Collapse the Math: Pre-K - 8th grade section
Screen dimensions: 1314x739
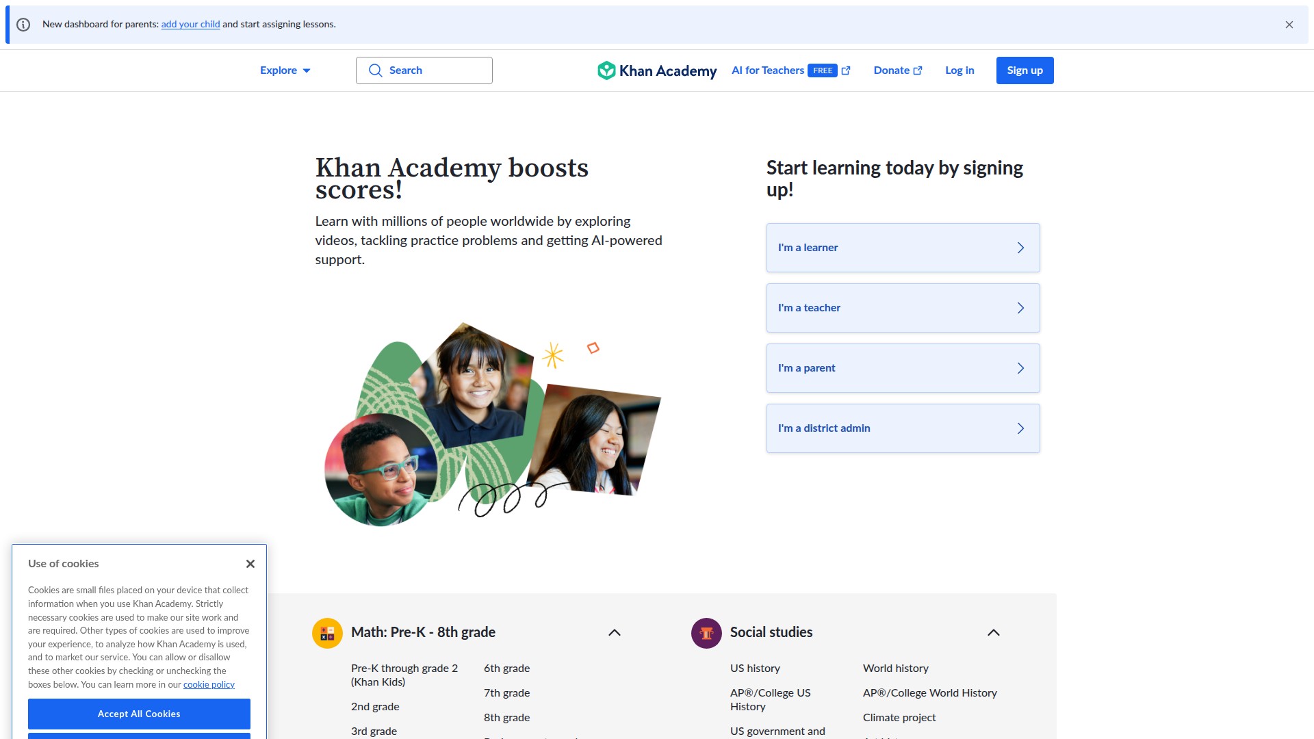(615, 633)
